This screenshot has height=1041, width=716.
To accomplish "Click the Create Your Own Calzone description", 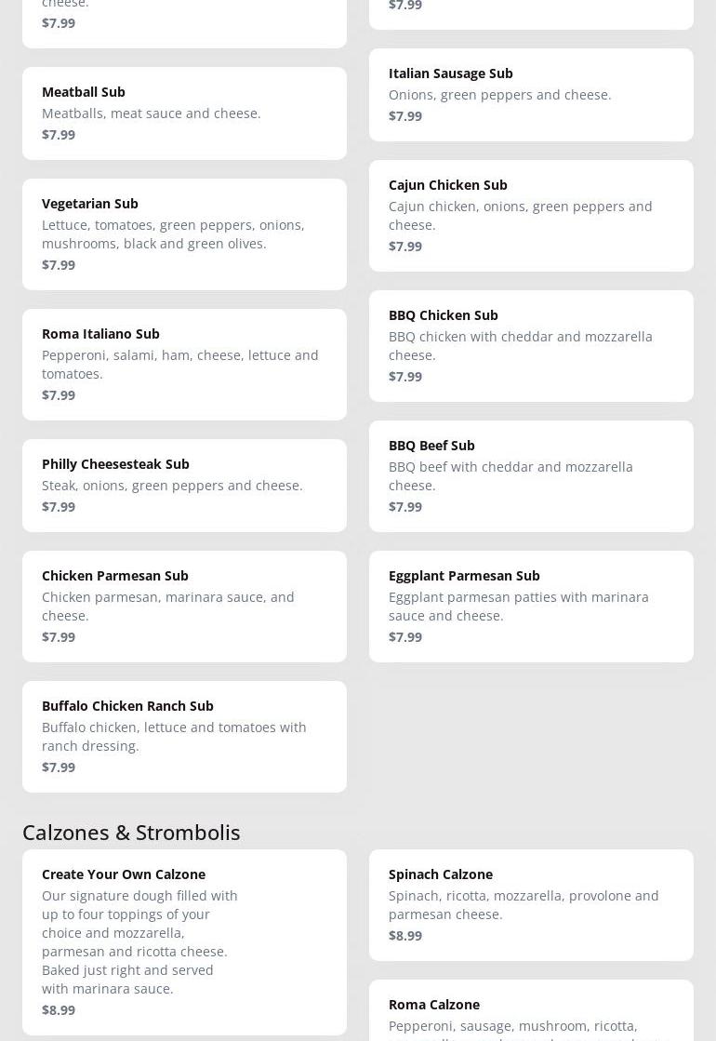I will [x=139, y=941].
